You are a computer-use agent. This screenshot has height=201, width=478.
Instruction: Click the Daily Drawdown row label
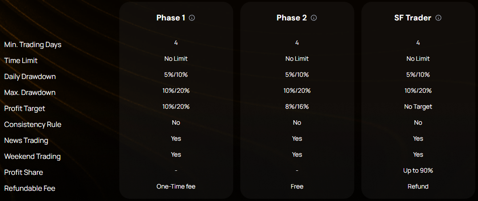(x=30, y=77)
